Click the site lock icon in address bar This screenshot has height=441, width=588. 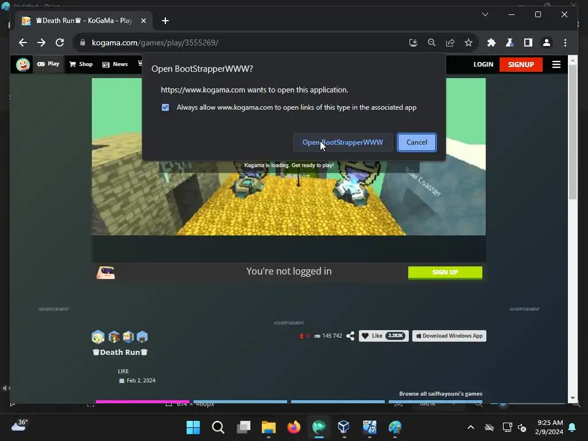[x=83, y=42]
